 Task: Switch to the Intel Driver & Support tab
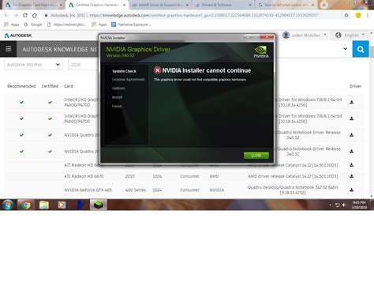160,5
